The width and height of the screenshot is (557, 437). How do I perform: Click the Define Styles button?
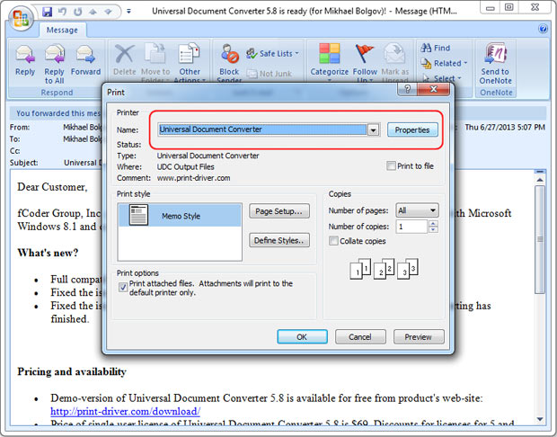point(279,240)
